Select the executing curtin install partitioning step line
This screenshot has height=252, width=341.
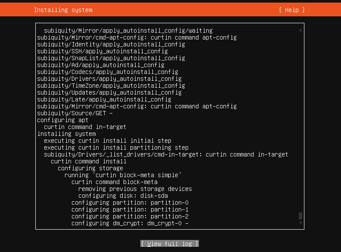click(116, 148)
